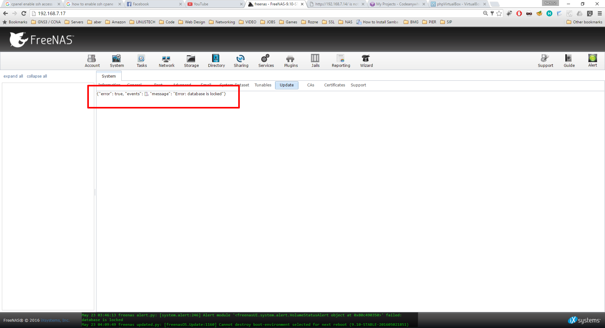Viewport: 605px width, 328px height.
Task: View the Alert status icon
Action: (x=592, y=61)
